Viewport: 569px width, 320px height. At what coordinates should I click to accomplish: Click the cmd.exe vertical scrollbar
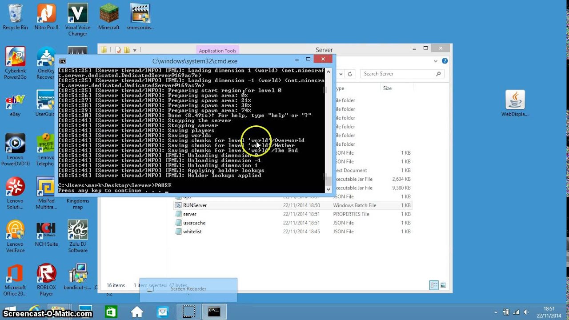(x=329, y=130)
